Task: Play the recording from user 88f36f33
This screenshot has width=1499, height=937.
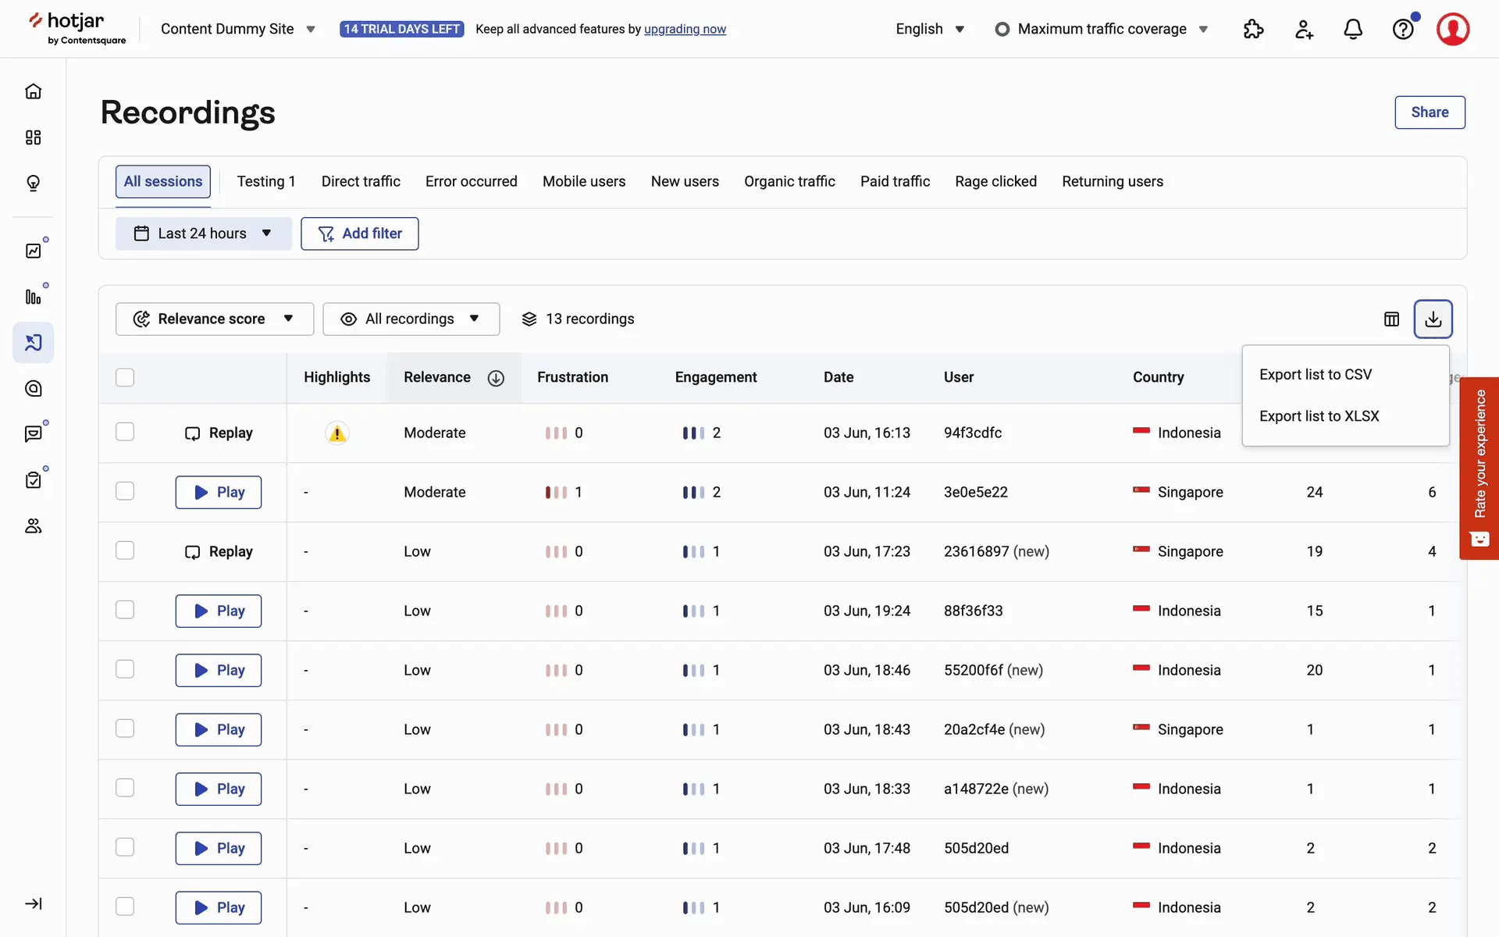Action: pyautogui.click(x=218, y=611)
